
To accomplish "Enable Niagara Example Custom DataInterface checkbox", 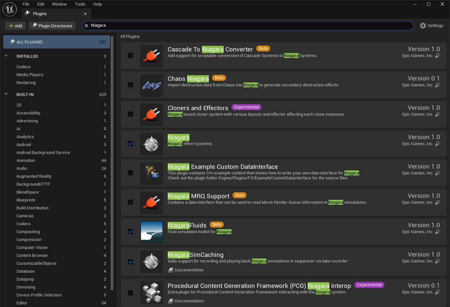I will (x=130, y=173).
